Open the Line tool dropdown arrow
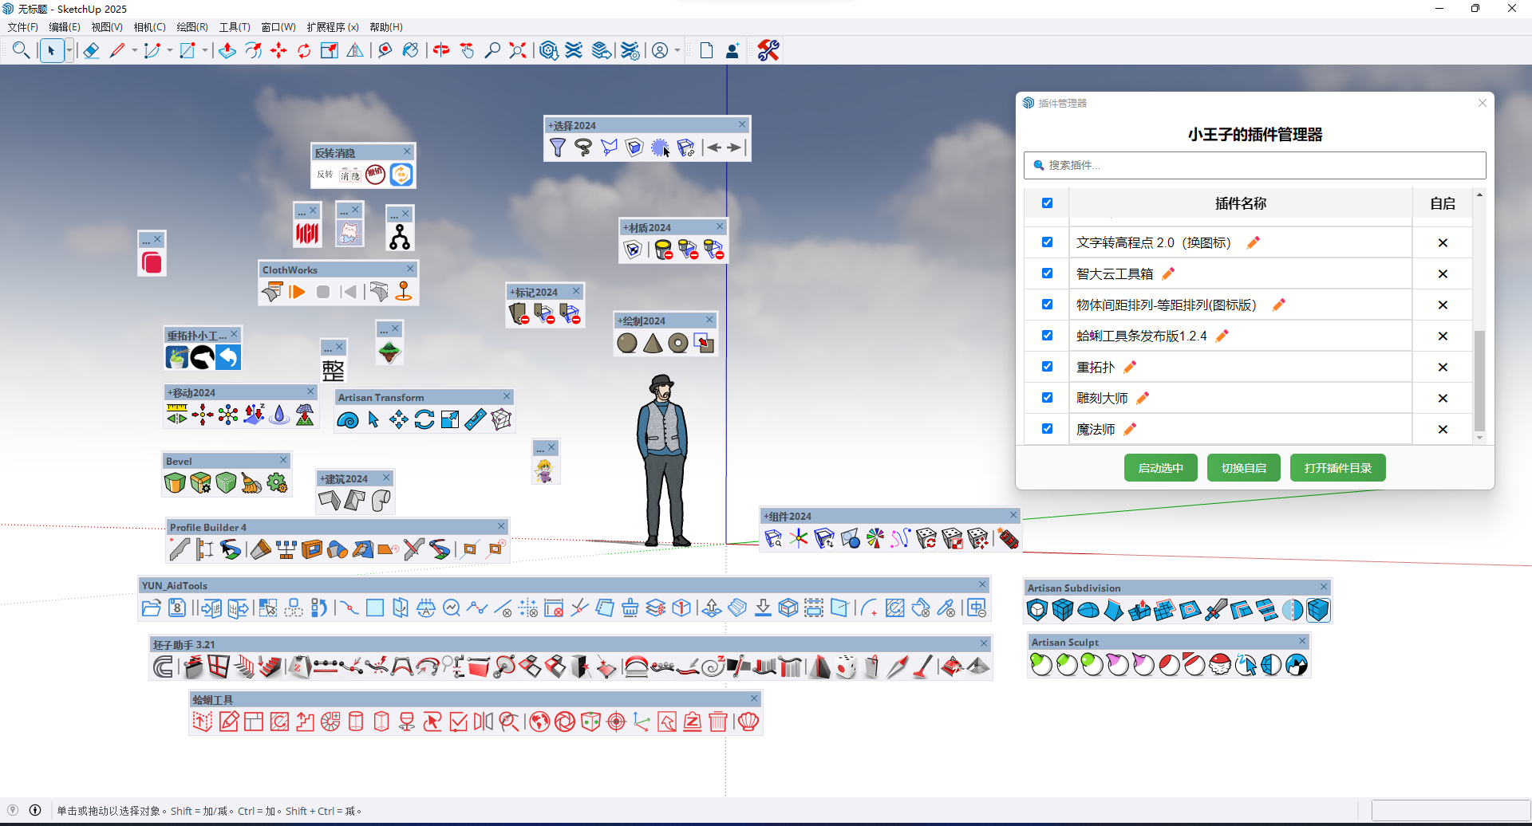The image size is (1532, 826). 134,51
